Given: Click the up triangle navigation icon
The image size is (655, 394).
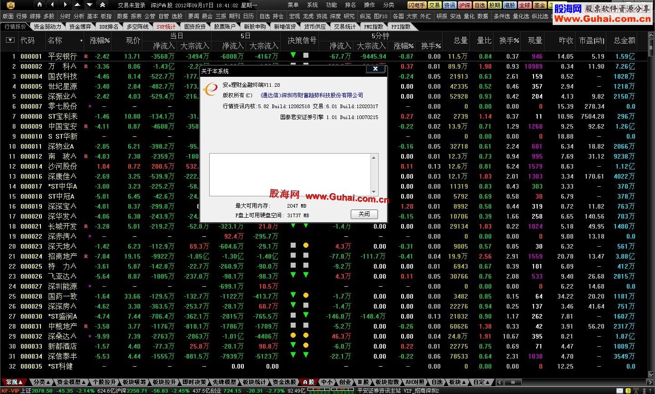Looking at the screenshot, I should click(x=78, y=5).
